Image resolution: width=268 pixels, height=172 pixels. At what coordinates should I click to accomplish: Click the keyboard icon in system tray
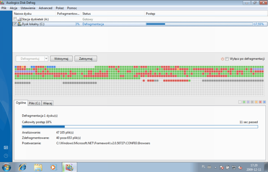209,167
